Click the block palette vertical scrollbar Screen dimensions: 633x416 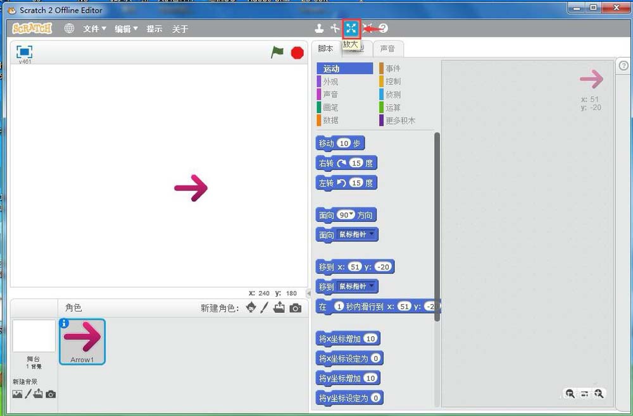click(x=437, y=226)
